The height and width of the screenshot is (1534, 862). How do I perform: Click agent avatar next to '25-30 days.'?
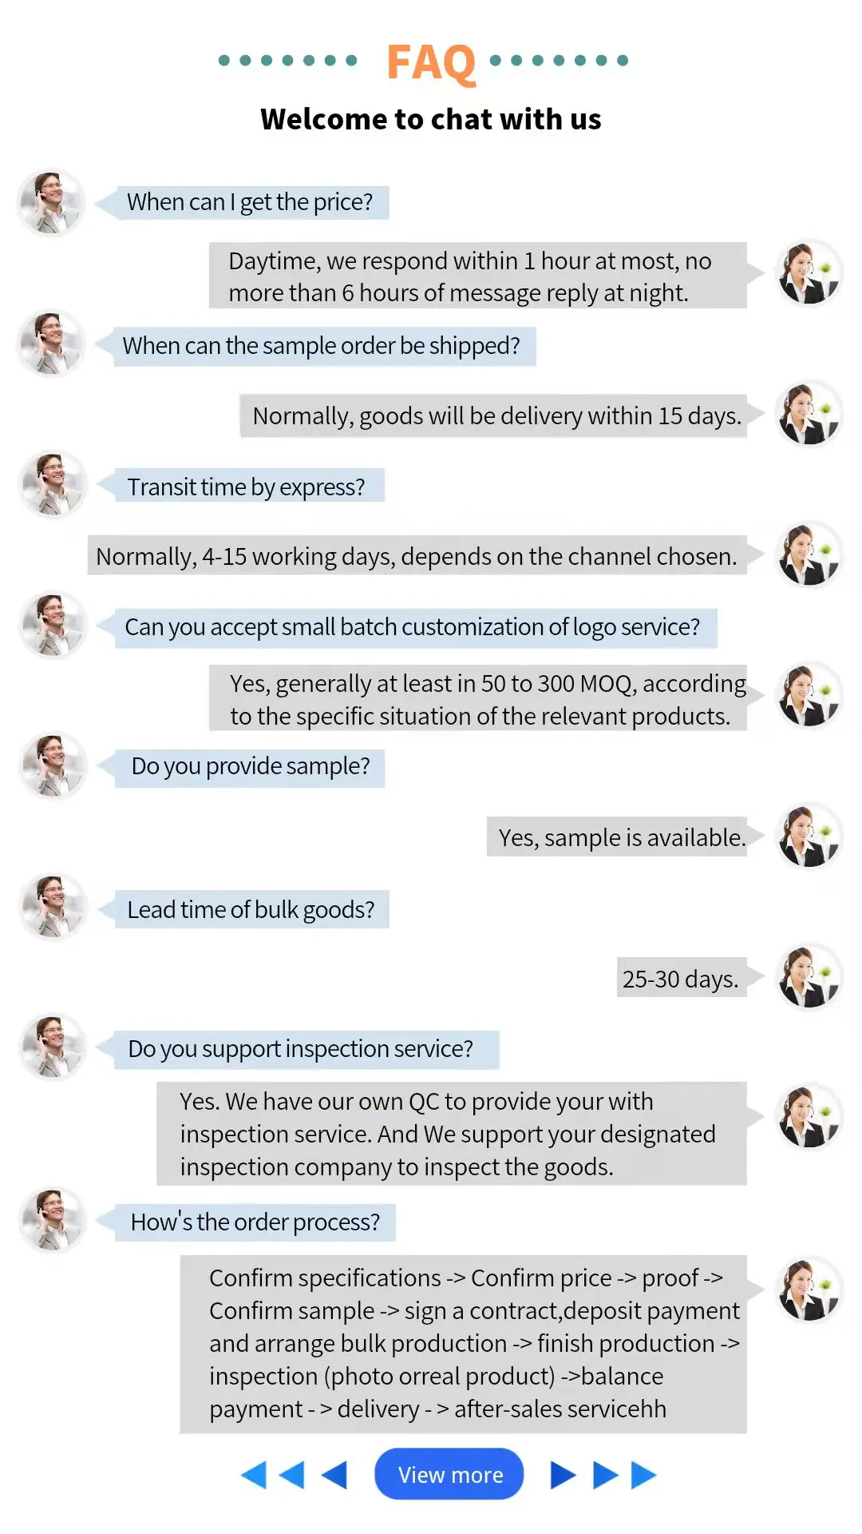(809, 977)
